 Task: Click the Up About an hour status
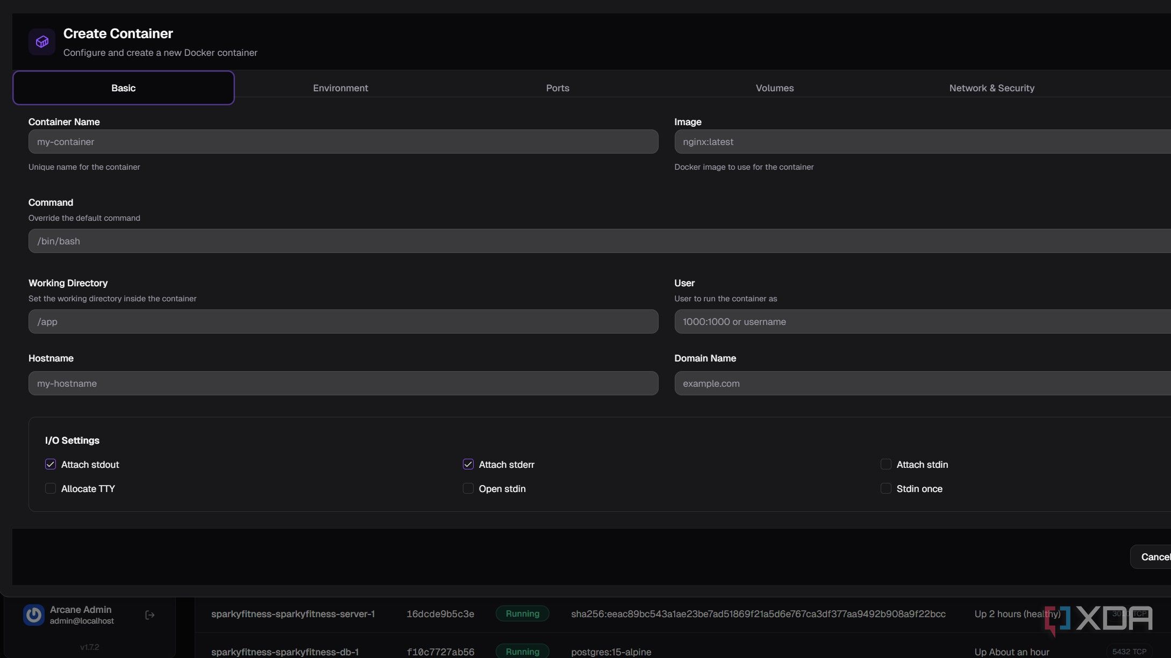coord(1012,652)
